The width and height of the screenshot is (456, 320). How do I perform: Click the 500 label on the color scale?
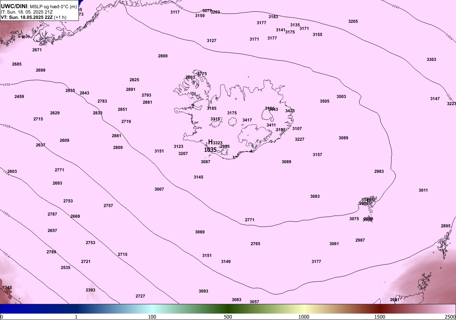pos(228,317)
